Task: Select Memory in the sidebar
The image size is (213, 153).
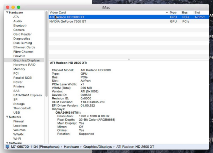Action: pos(19,69)
